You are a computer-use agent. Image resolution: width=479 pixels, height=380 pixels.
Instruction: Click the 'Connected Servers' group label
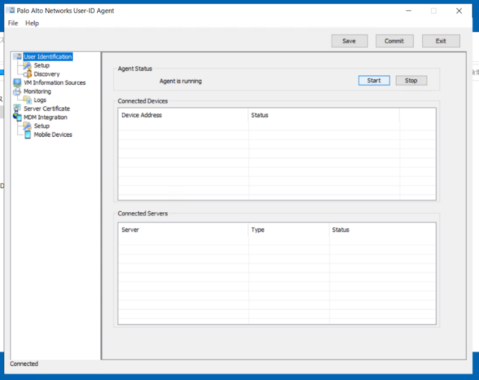(143, 214)
